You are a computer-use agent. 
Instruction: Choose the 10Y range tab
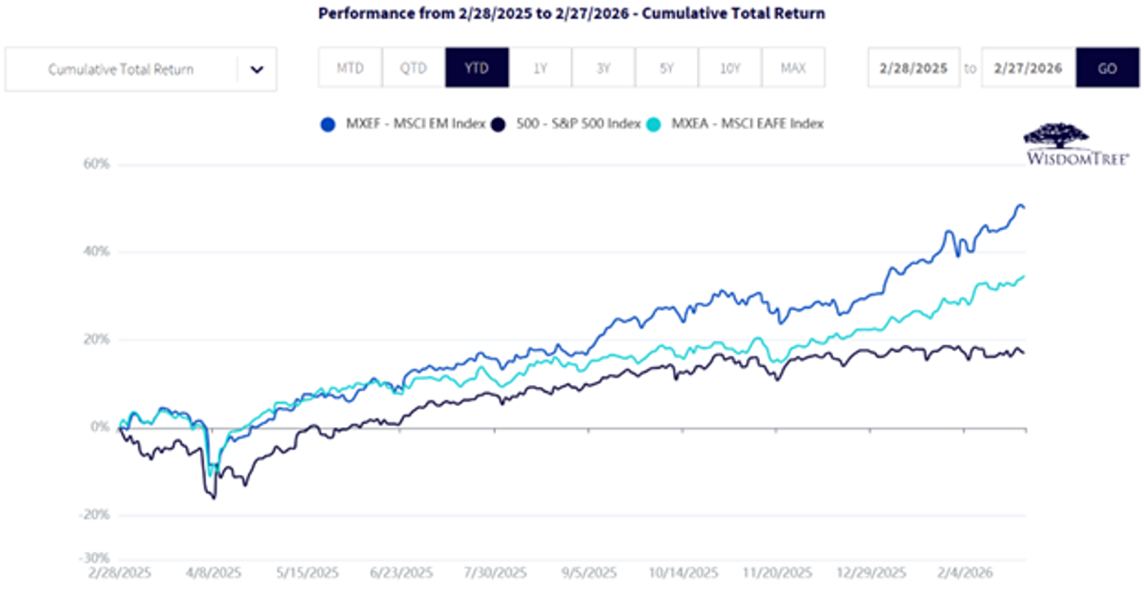(x=729, y=69)
